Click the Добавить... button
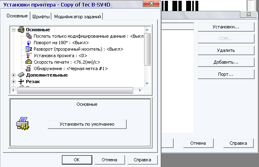 tap(226, 62)
